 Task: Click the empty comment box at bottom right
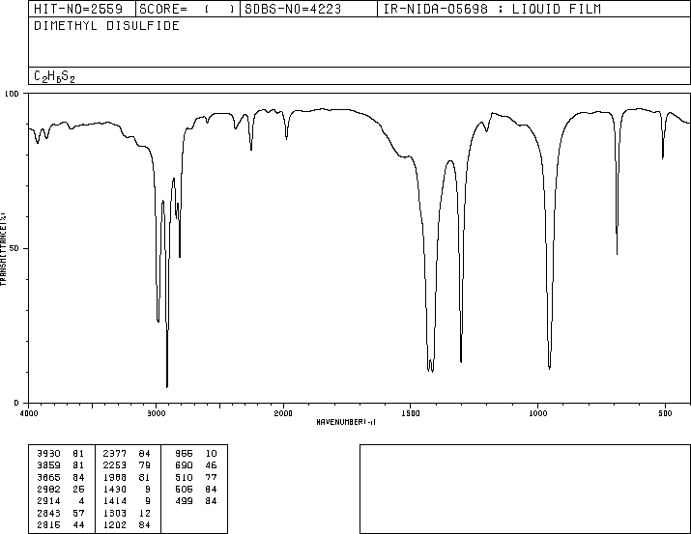525,489
